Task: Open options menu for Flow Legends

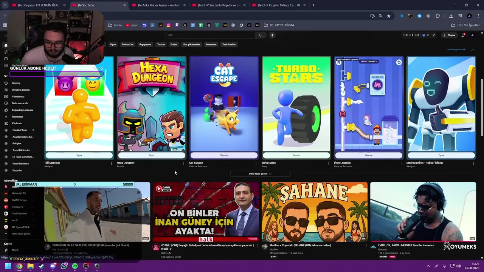Action: coord(401,164)
